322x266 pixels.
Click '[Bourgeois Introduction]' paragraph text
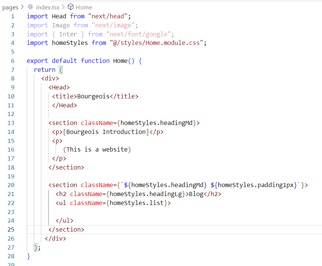pyautogui.click(x=106, y=132)
